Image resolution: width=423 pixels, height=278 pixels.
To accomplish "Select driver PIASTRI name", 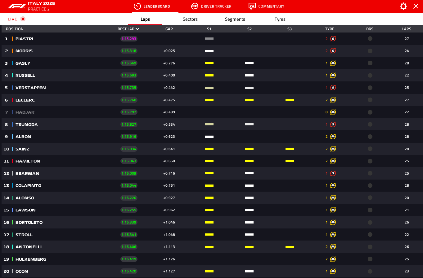I will [x=24, y=39].
